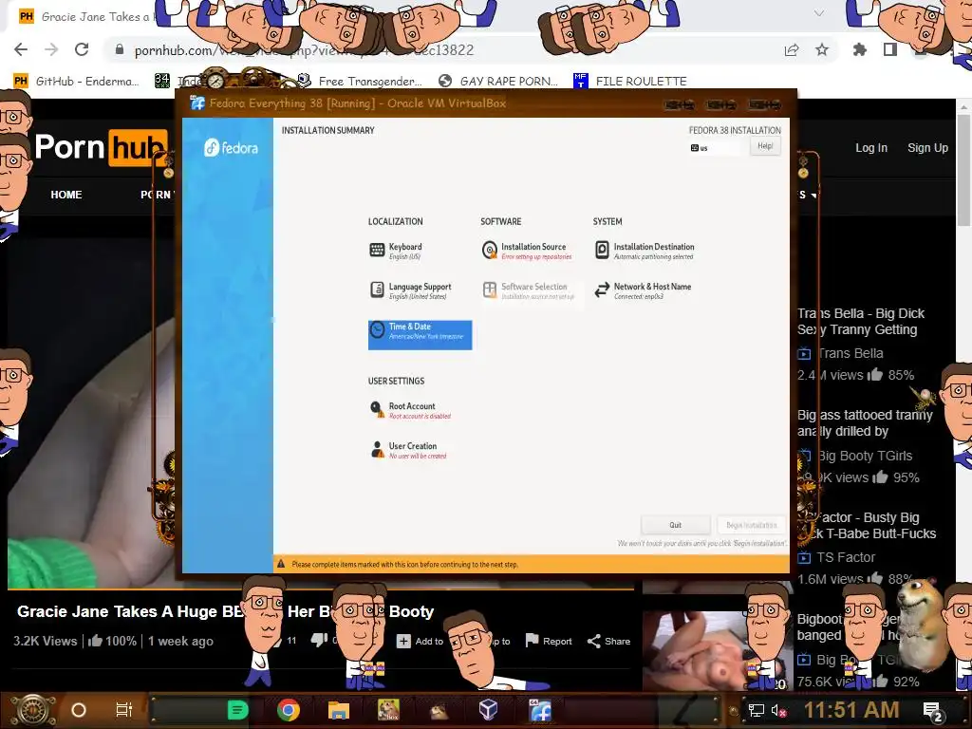The width and height of the screenshot is (972, 729).
Task: Open Network & Host Name settings
Action: coord(643,290)
